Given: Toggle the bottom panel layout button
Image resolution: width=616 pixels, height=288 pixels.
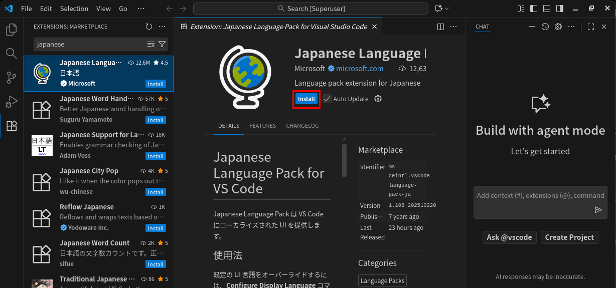Looking at the screenshot, I should (547, 9).
